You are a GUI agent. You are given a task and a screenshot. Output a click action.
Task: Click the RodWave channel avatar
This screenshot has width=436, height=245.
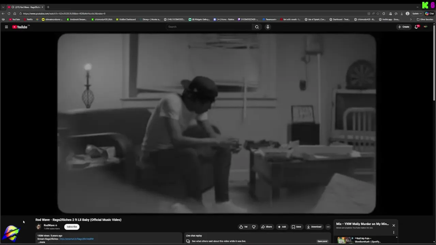click(x=38, y=227)
